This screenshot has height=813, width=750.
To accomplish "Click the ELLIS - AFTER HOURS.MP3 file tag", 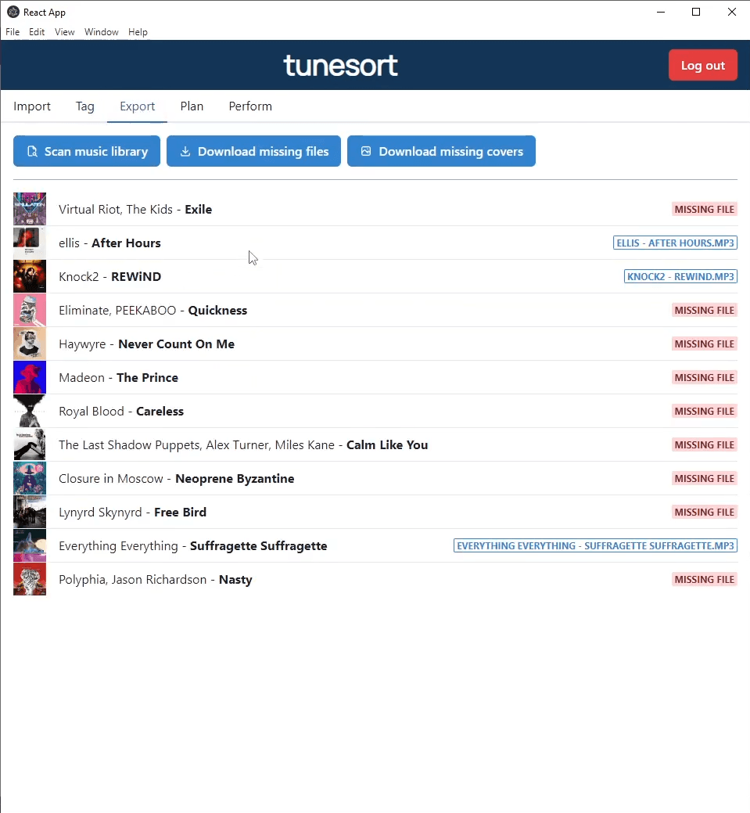I will pos(675,243).
